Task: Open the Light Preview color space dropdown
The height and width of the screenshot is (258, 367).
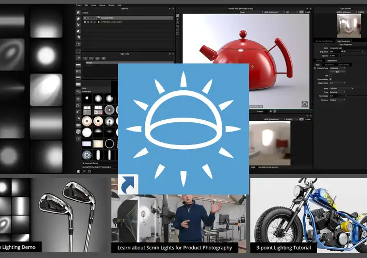Action: 347,12
